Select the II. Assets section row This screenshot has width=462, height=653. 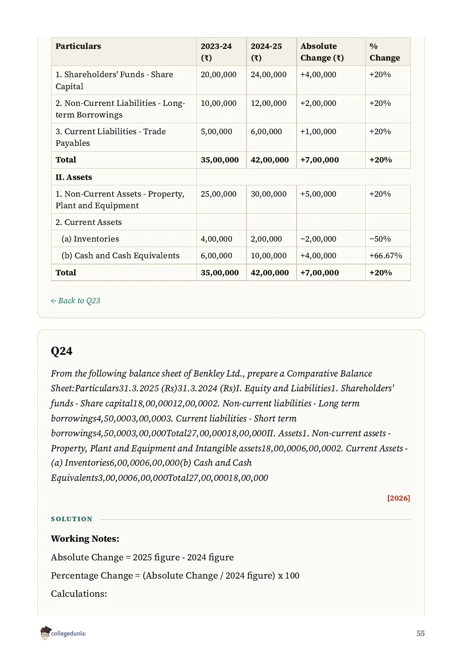(x=231, y=177)
